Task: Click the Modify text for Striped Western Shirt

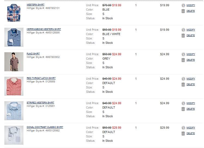Action: pos(191,103)
